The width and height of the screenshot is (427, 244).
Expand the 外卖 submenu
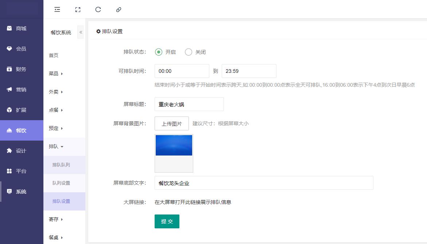56,92
